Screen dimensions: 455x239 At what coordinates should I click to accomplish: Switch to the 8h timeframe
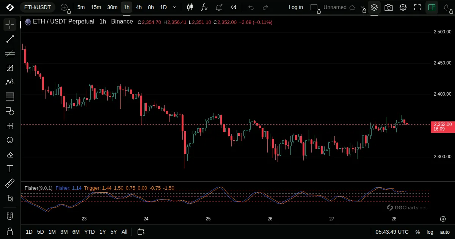tap(151, 7)
